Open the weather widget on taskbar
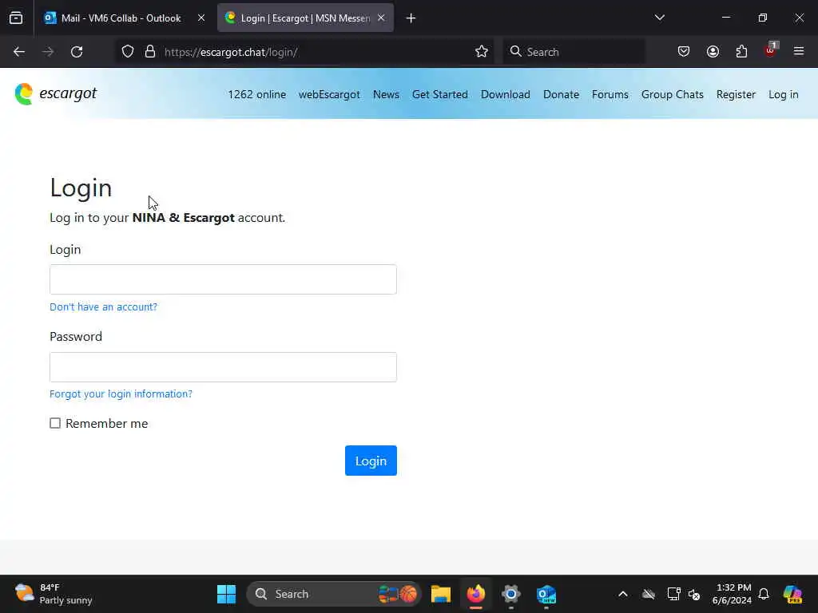818x613 pixels. 54,594
